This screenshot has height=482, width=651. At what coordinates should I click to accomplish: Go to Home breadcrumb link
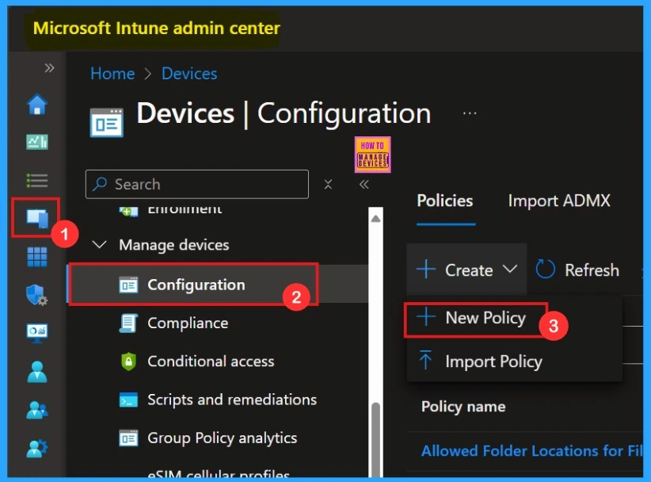coord(112,74)
